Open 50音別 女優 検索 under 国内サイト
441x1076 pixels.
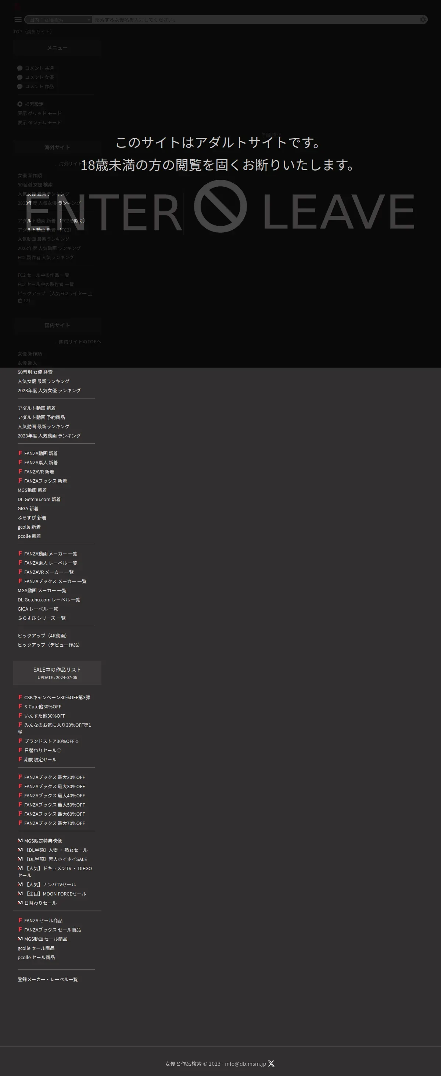[x=35, y=372]
